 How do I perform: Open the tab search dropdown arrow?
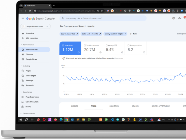(x=21, y=6)
